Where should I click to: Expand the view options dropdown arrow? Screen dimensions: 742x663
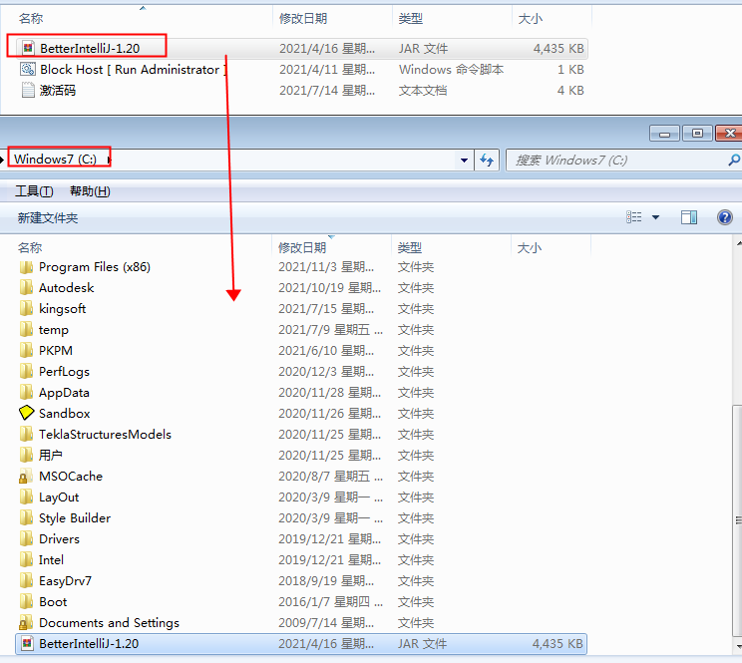click(x=655, y=217)
